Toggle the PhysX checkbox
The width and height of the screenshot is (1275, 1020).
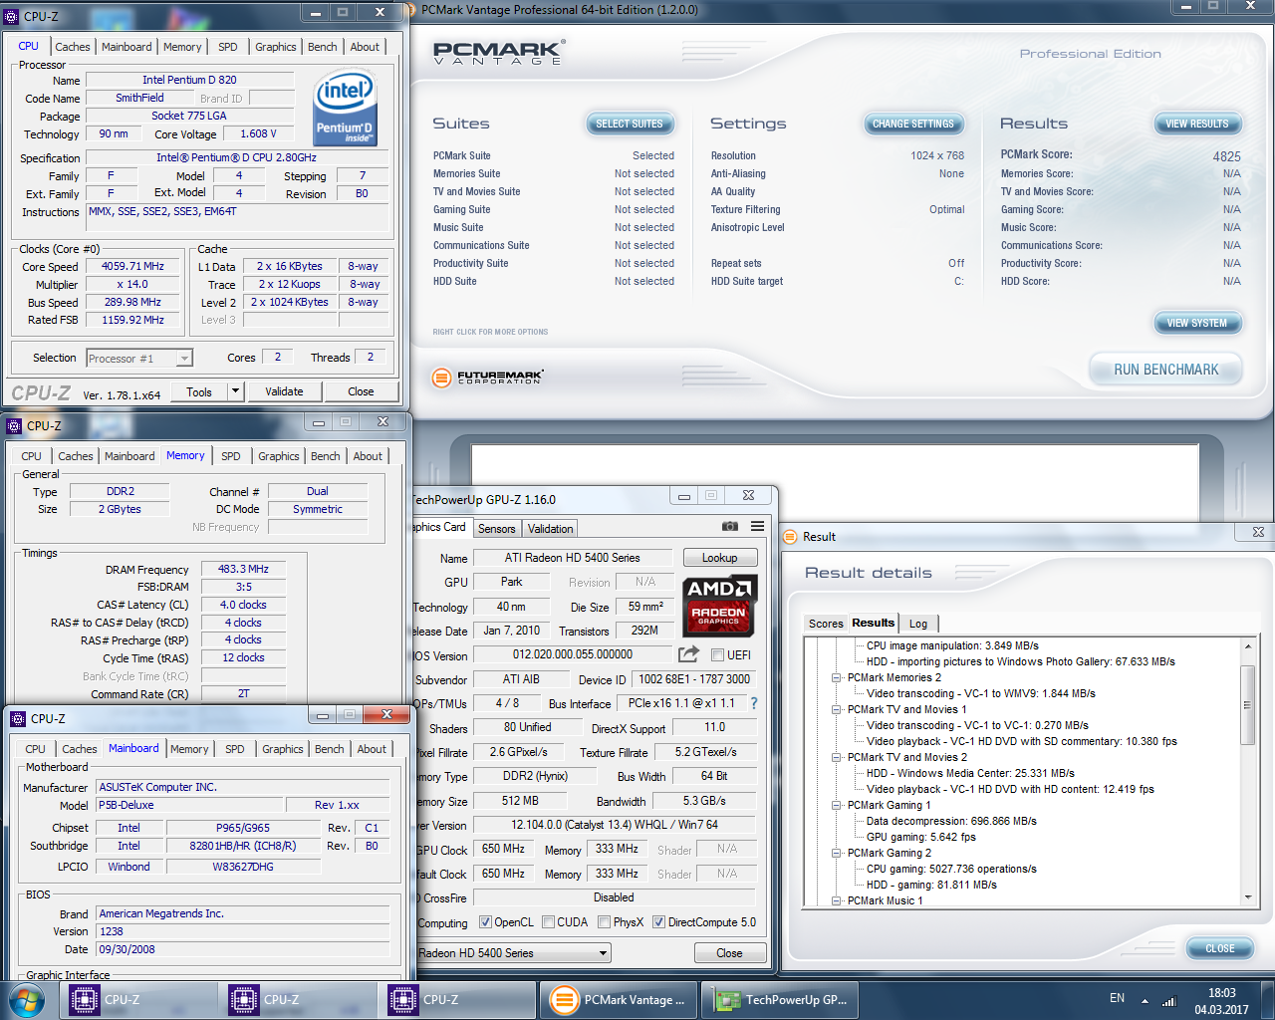604,922
